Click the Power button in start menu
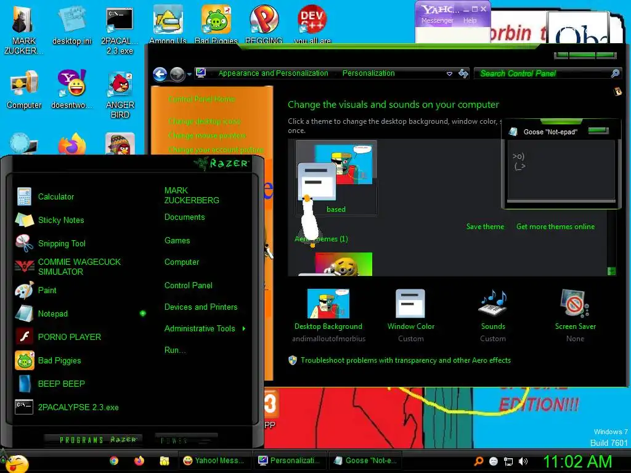 click(185, 440)
